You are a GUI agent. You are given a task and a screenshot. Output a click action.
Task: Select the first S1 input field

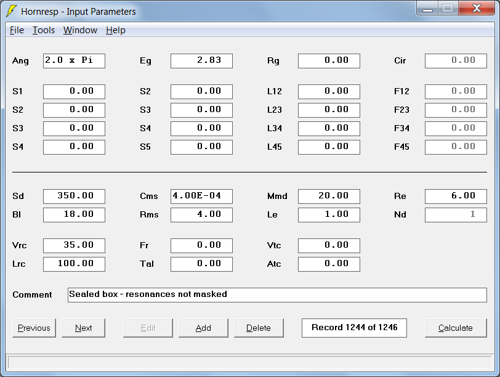coord(74,92)
